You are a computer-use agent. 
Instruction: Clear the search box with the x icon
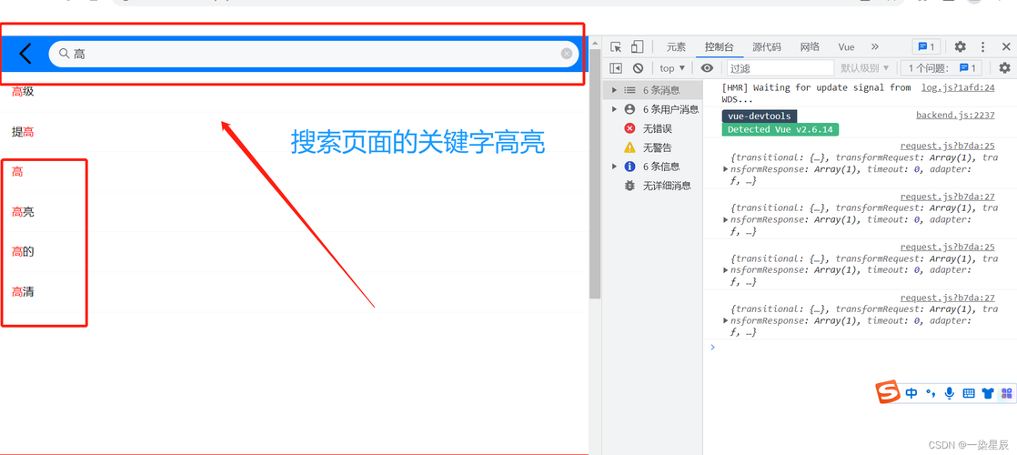(x=567, y=54)
